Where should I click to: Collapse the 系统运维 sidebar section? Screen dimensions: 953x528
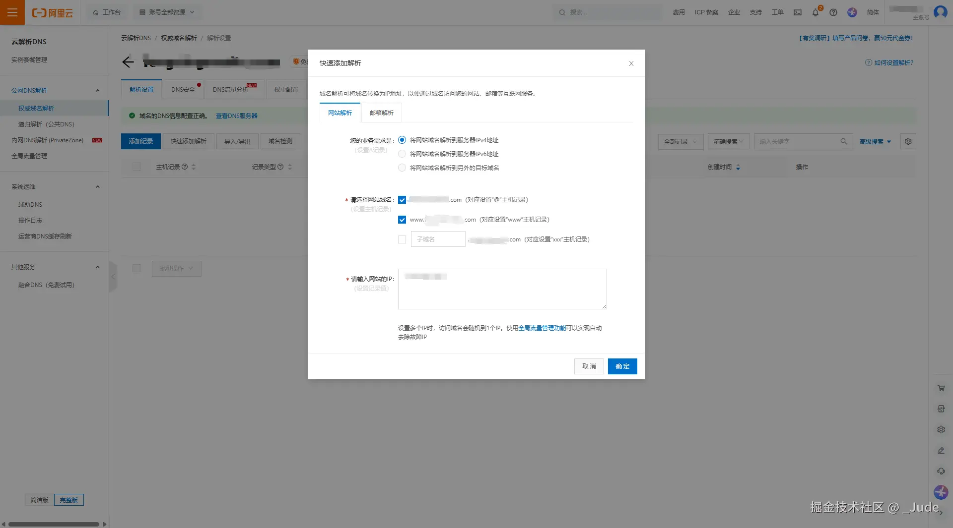(98, 186)
